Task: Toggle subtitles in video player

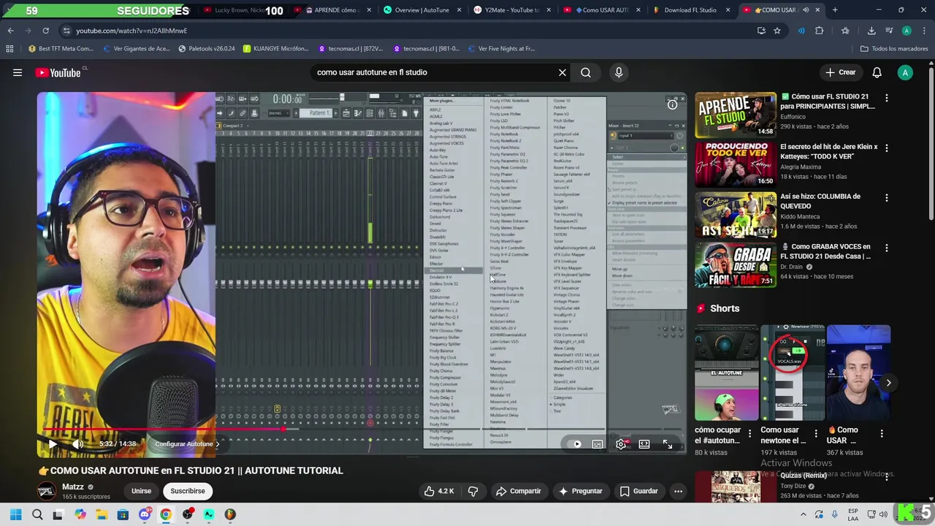Action: tap(598, 444)
